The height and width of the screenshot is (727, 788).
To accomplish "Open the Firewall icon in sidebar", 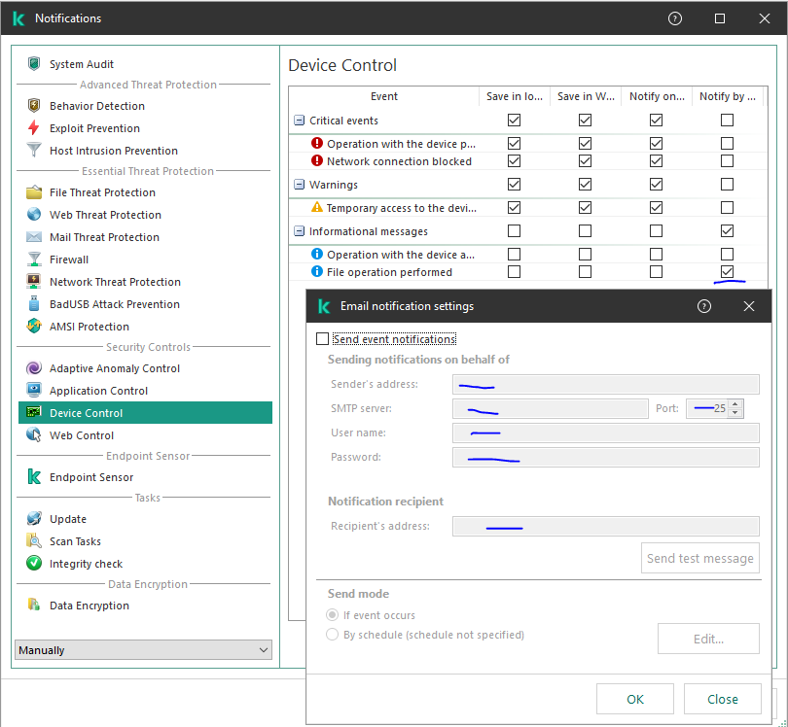I will click(34, 260).
